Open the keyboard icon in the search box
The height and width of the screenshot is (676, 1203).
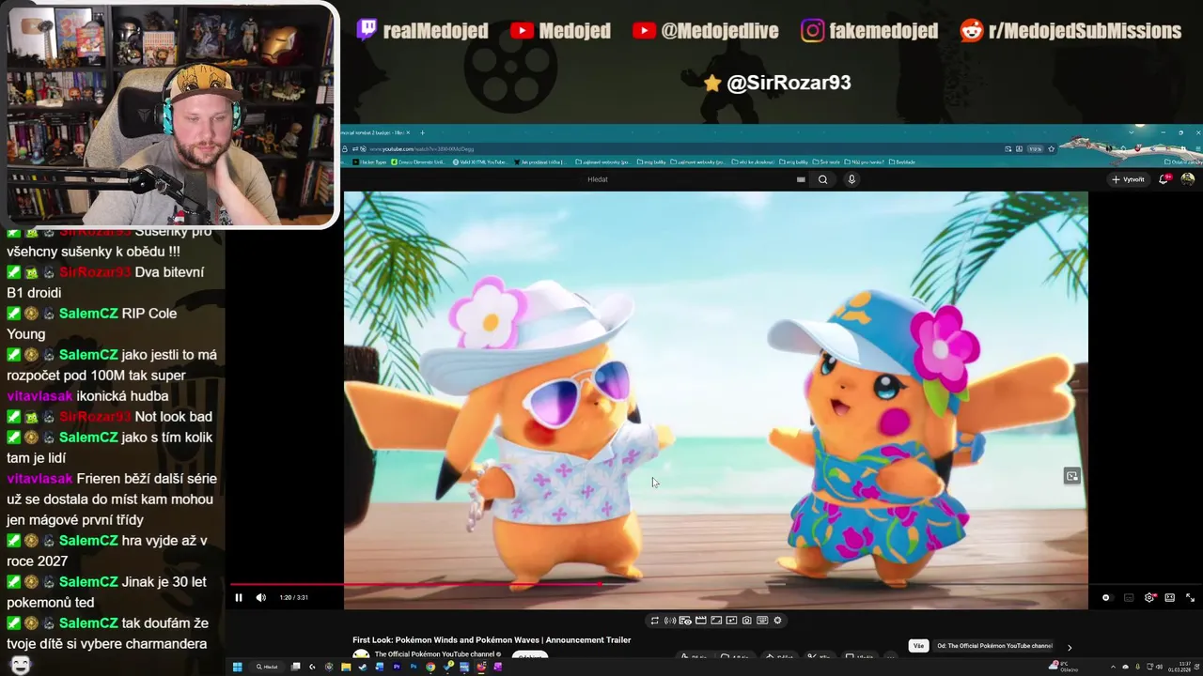pos(801,179)
